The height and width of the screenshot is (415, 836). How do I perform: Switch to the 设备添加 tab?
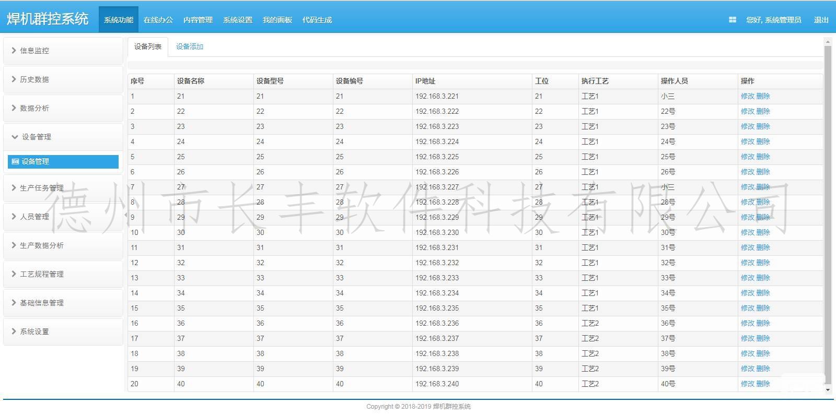pos(189,46)
